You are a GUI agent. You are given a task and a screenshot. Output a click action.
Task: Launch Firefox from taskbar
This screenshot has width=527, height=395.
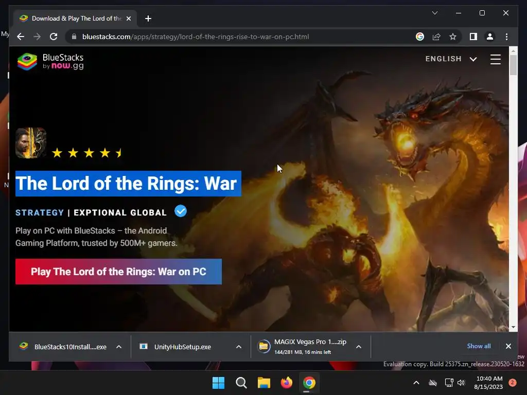[286, 383]
